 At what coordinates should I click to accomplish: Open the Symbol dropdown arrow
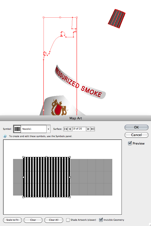pyautogui.click(x=48, y=129)
